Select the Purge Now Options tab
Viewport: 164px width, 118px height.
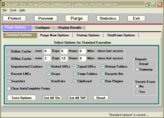(55, 35)
